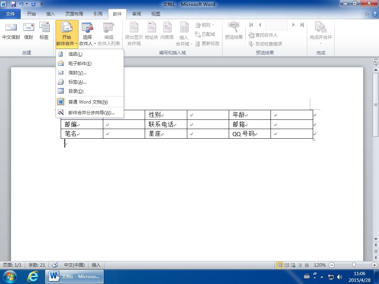Click the vertical scrollbar thumb
379x284 pixels.
pos(376,105)
